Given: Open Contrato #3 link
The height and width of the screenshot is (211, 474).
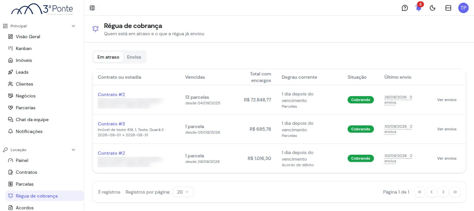Looking at the screenshot, I should 111,124.
